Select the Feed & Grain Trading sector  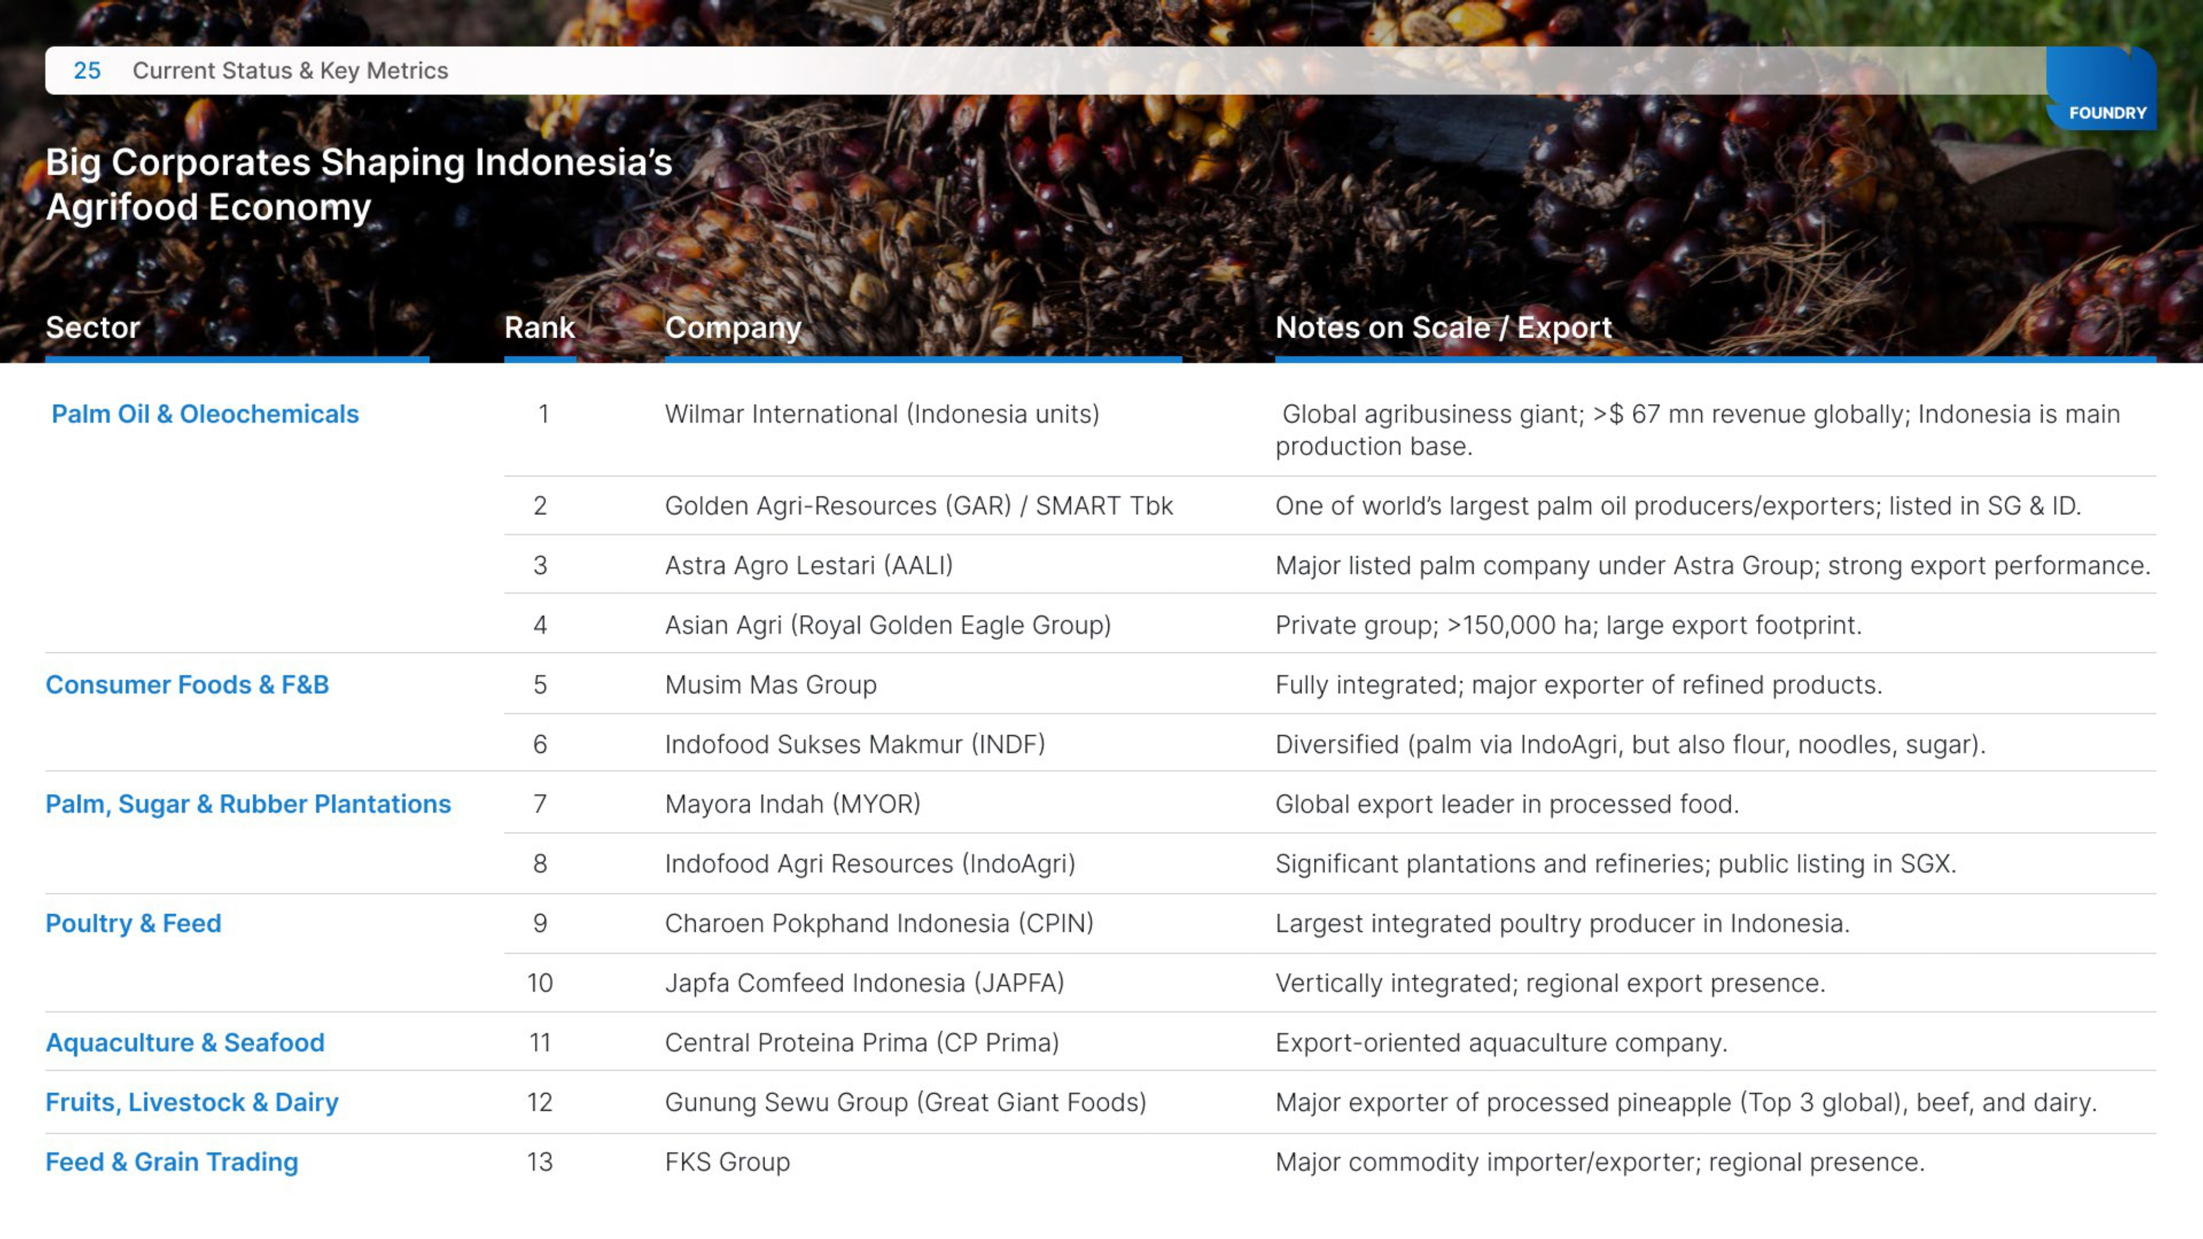172,1162
